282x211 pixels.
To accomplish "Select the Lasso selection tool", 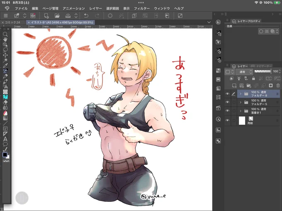I will pyautogui.click(x=5, y=50).
